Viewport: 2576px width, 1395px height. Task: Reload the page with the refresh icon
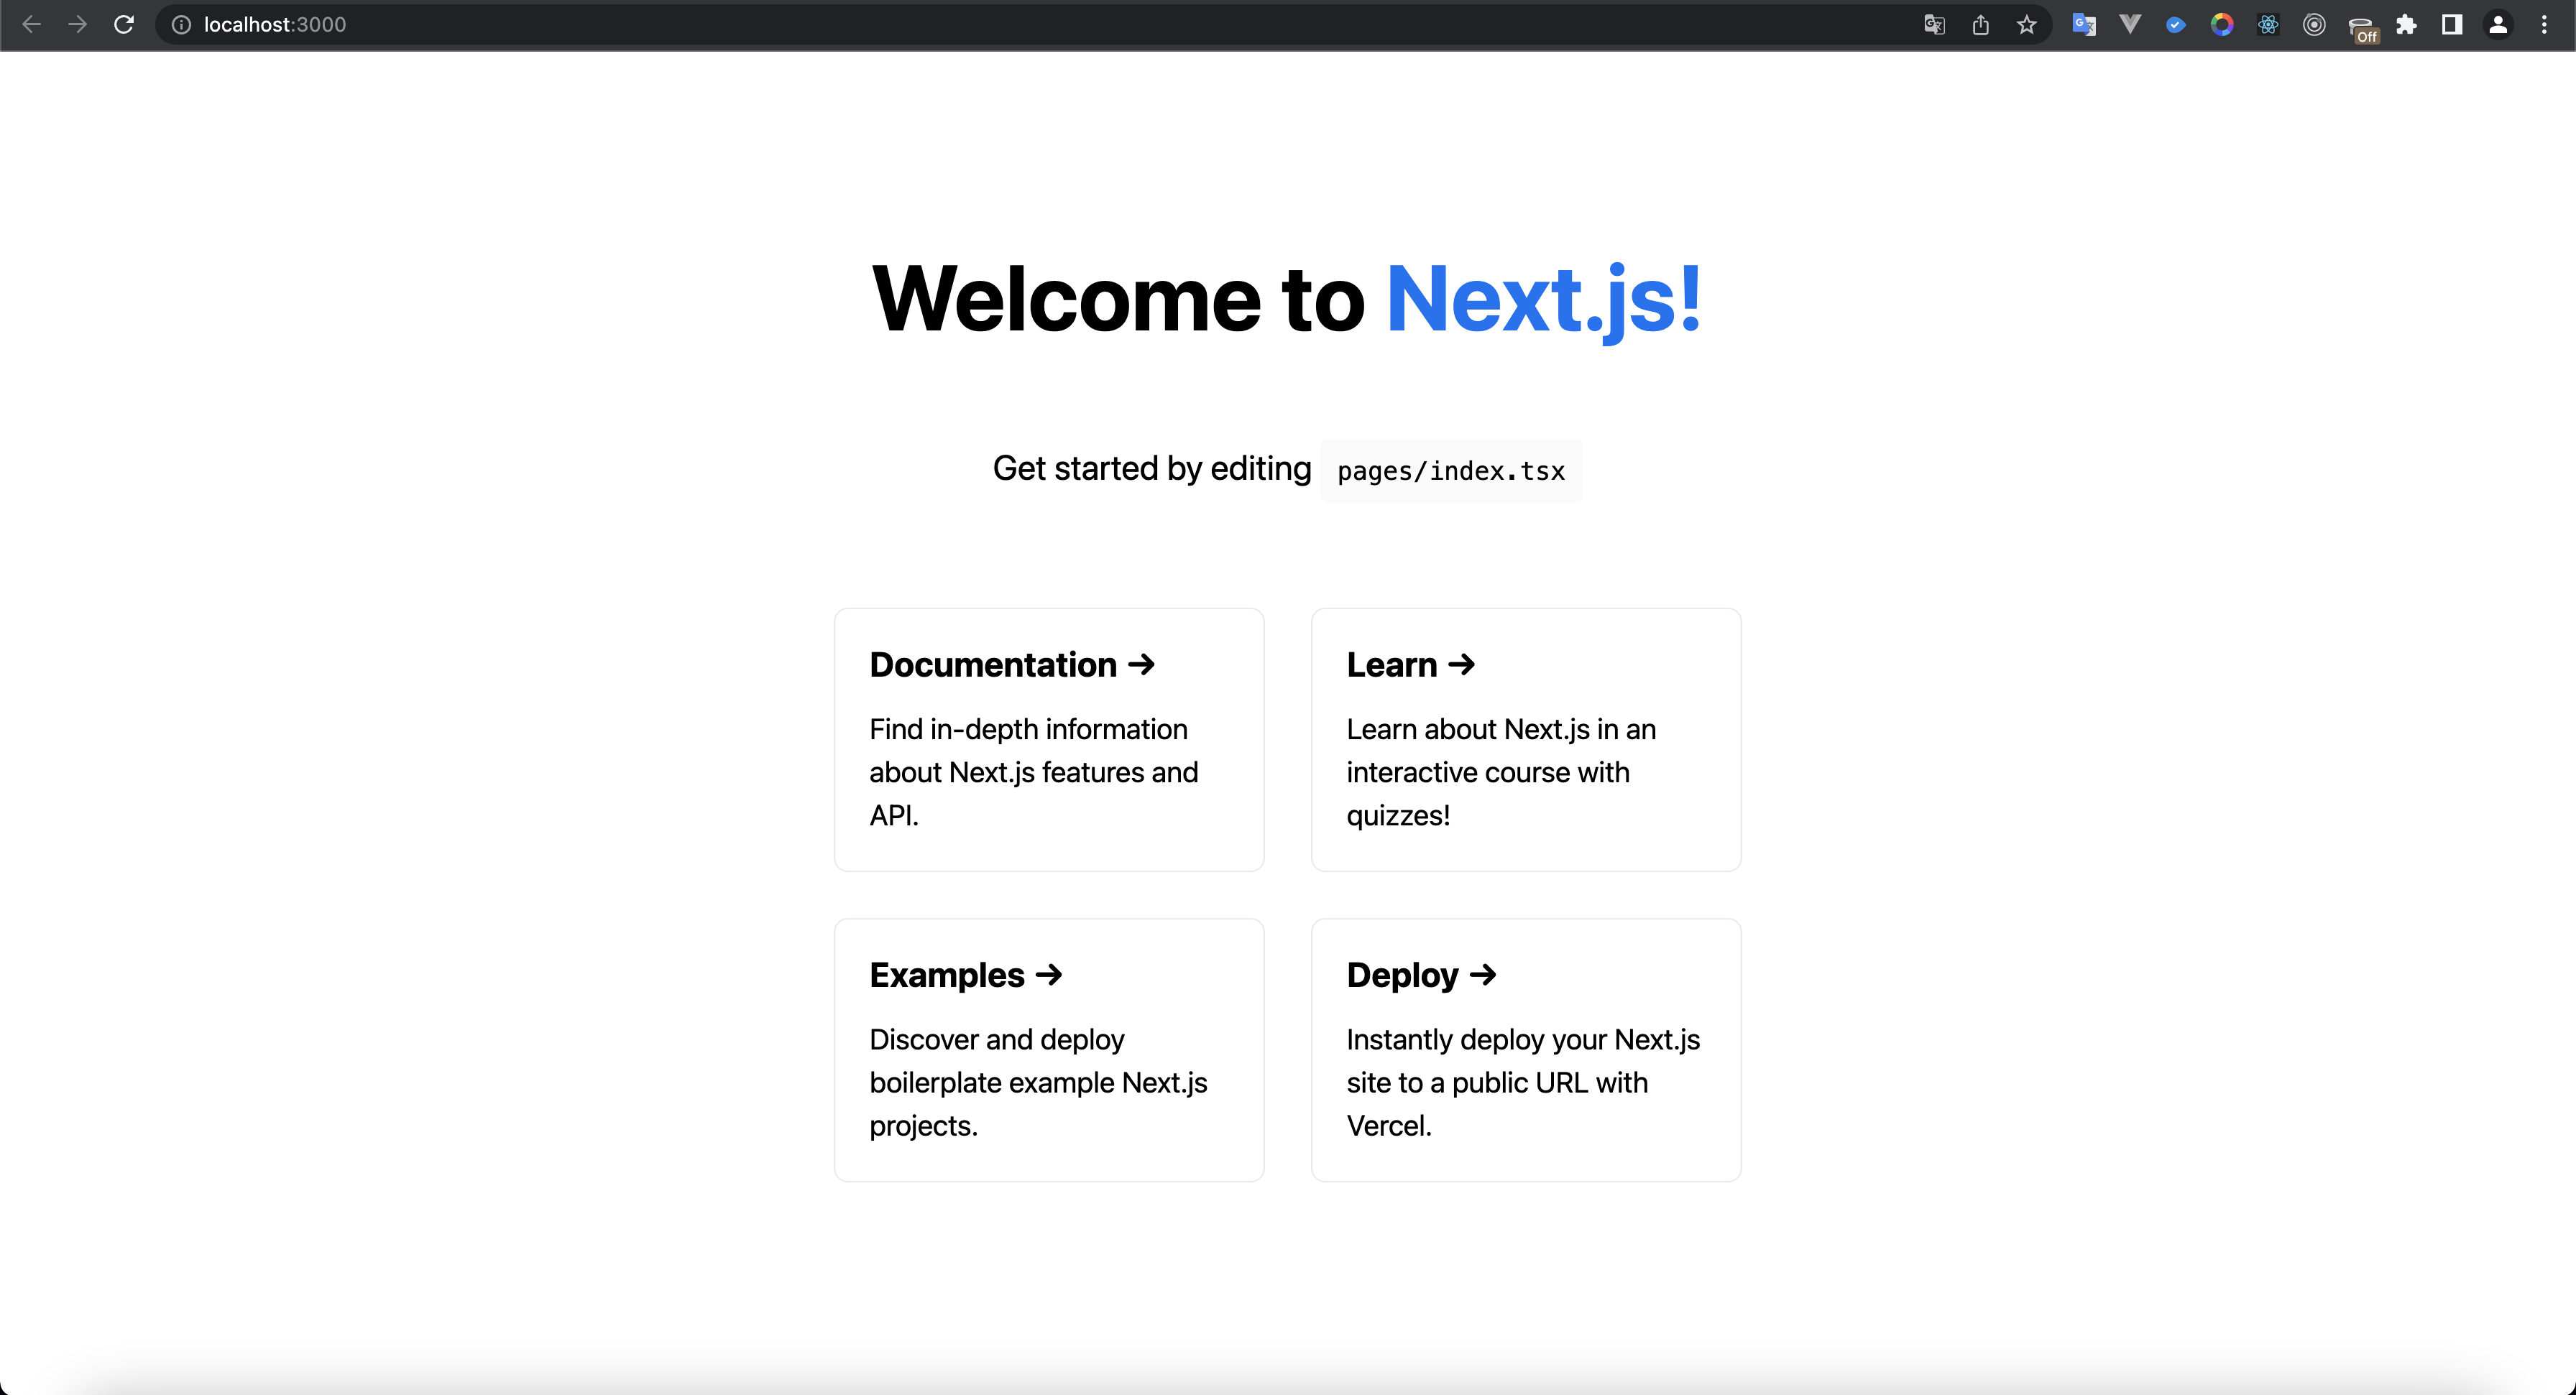(124, 25)
